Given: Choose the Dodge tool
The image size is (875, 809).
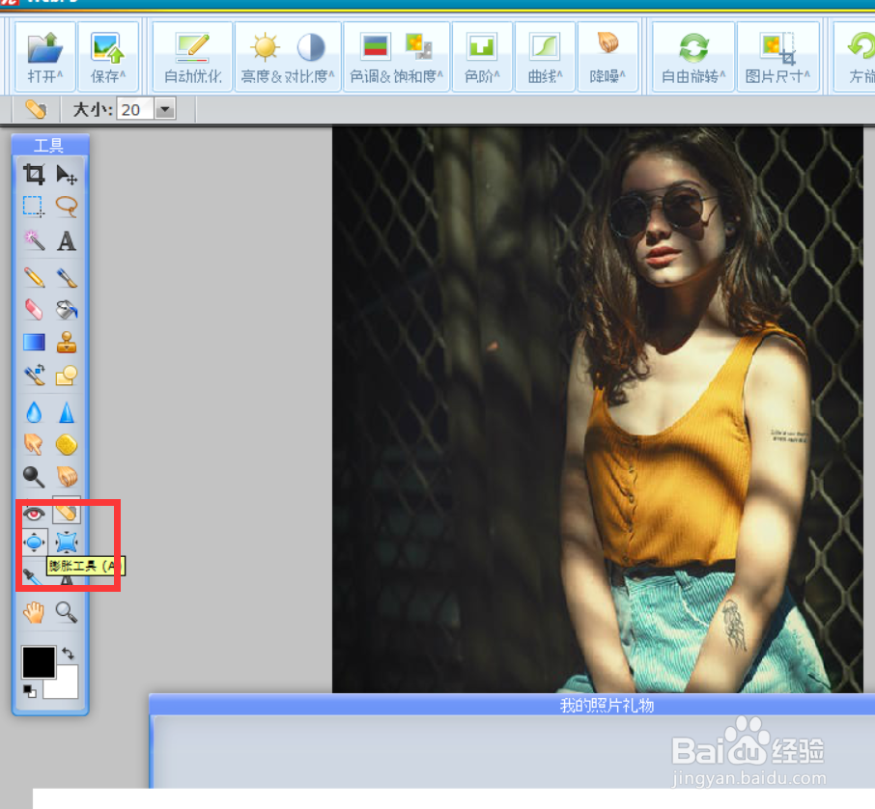Looking at the screenshot, I should 34,477.
